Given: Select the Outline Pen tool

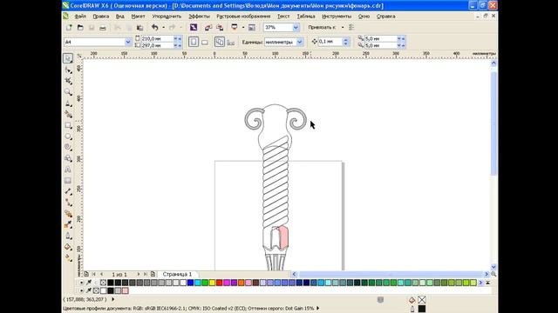Looking at the screenshot, I should (68, 236).
